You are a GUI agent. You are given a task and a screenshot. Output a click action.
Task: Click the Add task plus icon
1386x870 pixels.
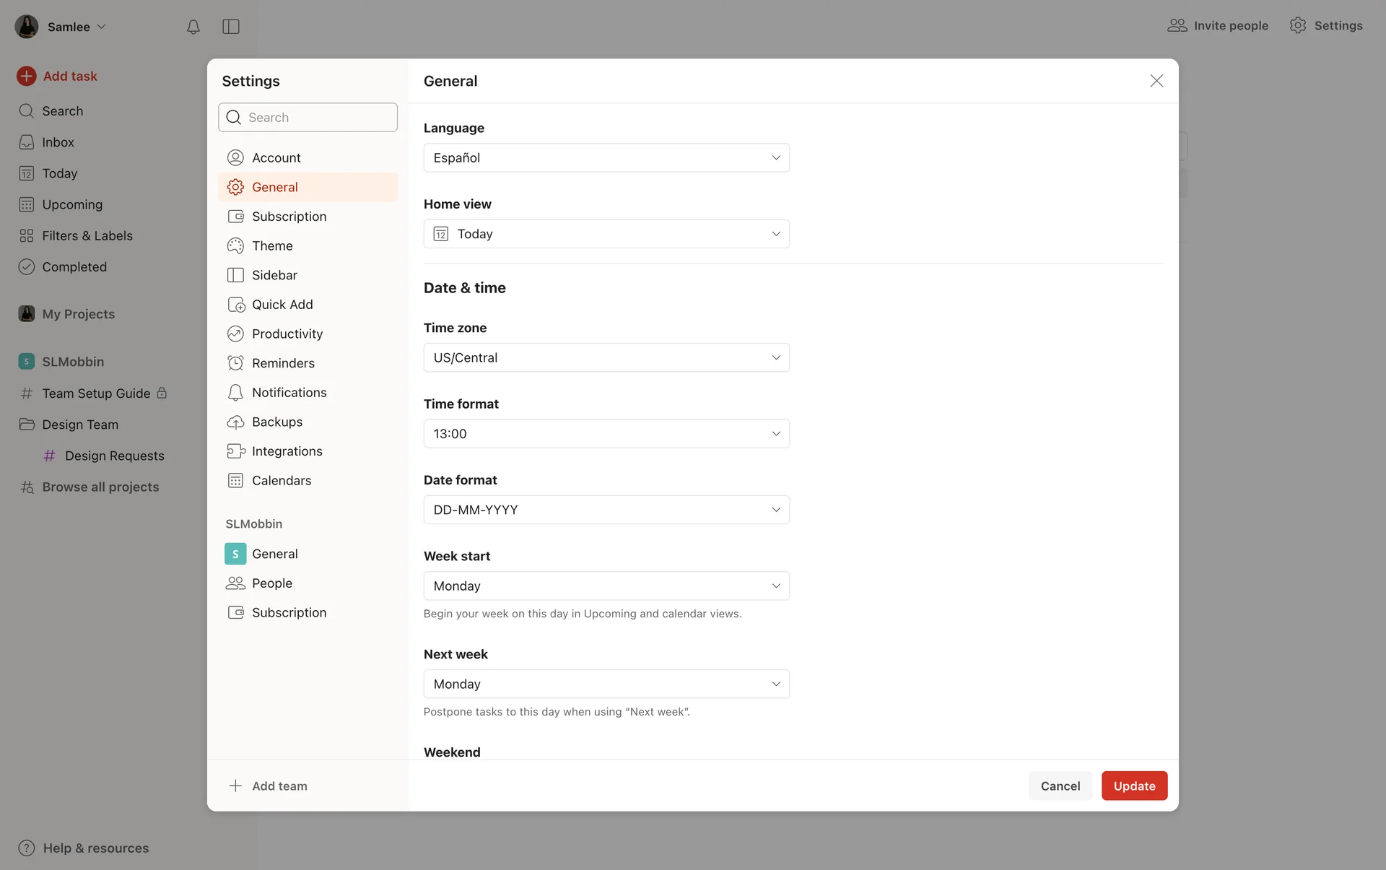click(27, 76)
